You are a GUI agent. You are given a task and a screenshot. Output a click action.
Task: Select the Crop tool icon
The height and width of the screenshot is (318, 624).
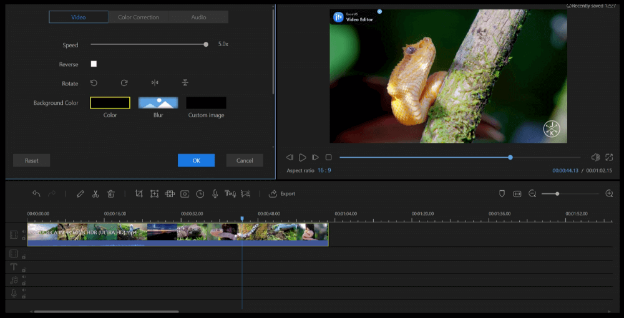139,194
